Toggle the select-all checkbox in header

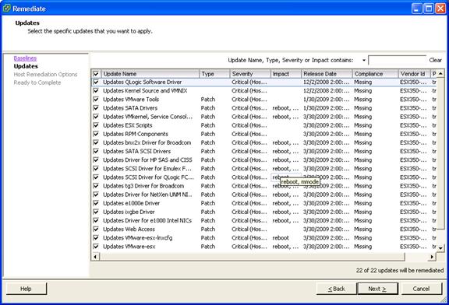click(x=96, y=74)
